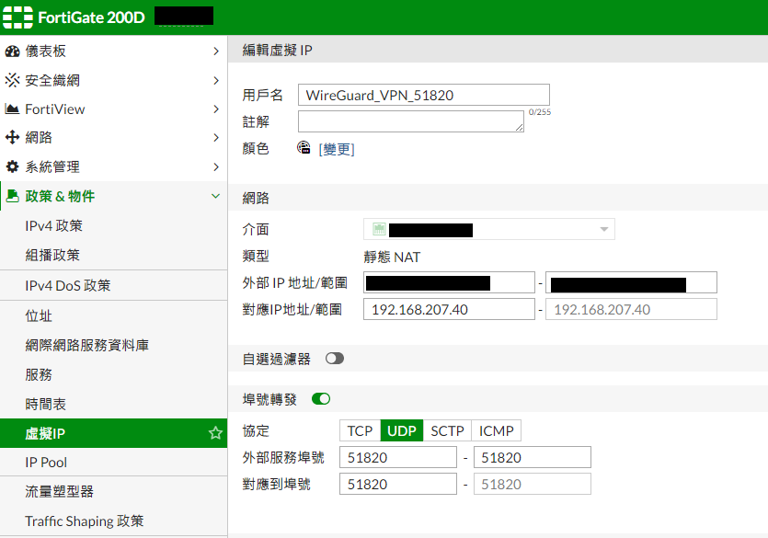The image size is (768, 538).
Task: Expand the 儀表板 menu chevron
Action: pos(216,51)
